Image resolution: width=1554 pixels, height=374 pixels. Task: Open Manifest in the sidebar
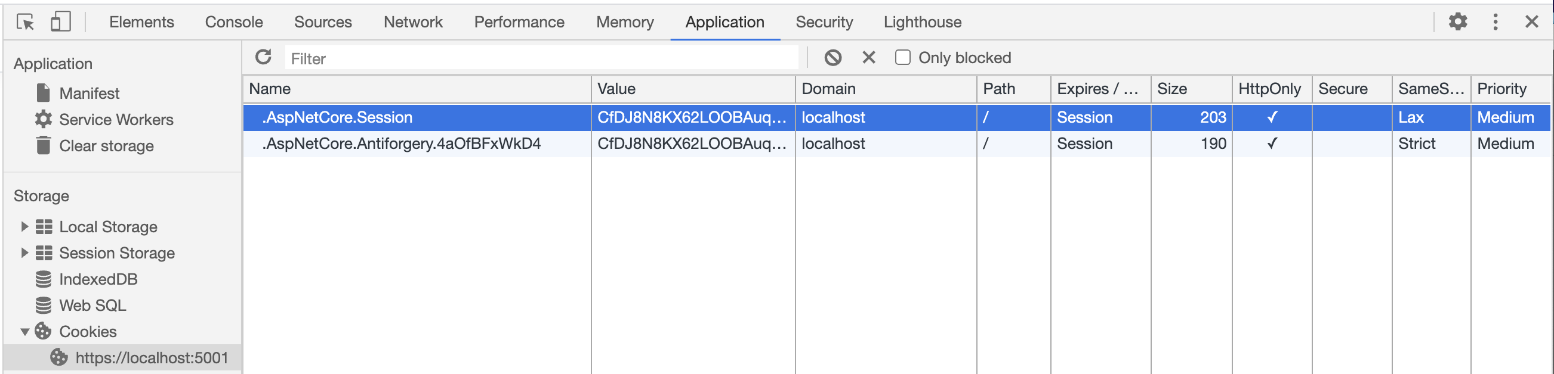[90, 93]
